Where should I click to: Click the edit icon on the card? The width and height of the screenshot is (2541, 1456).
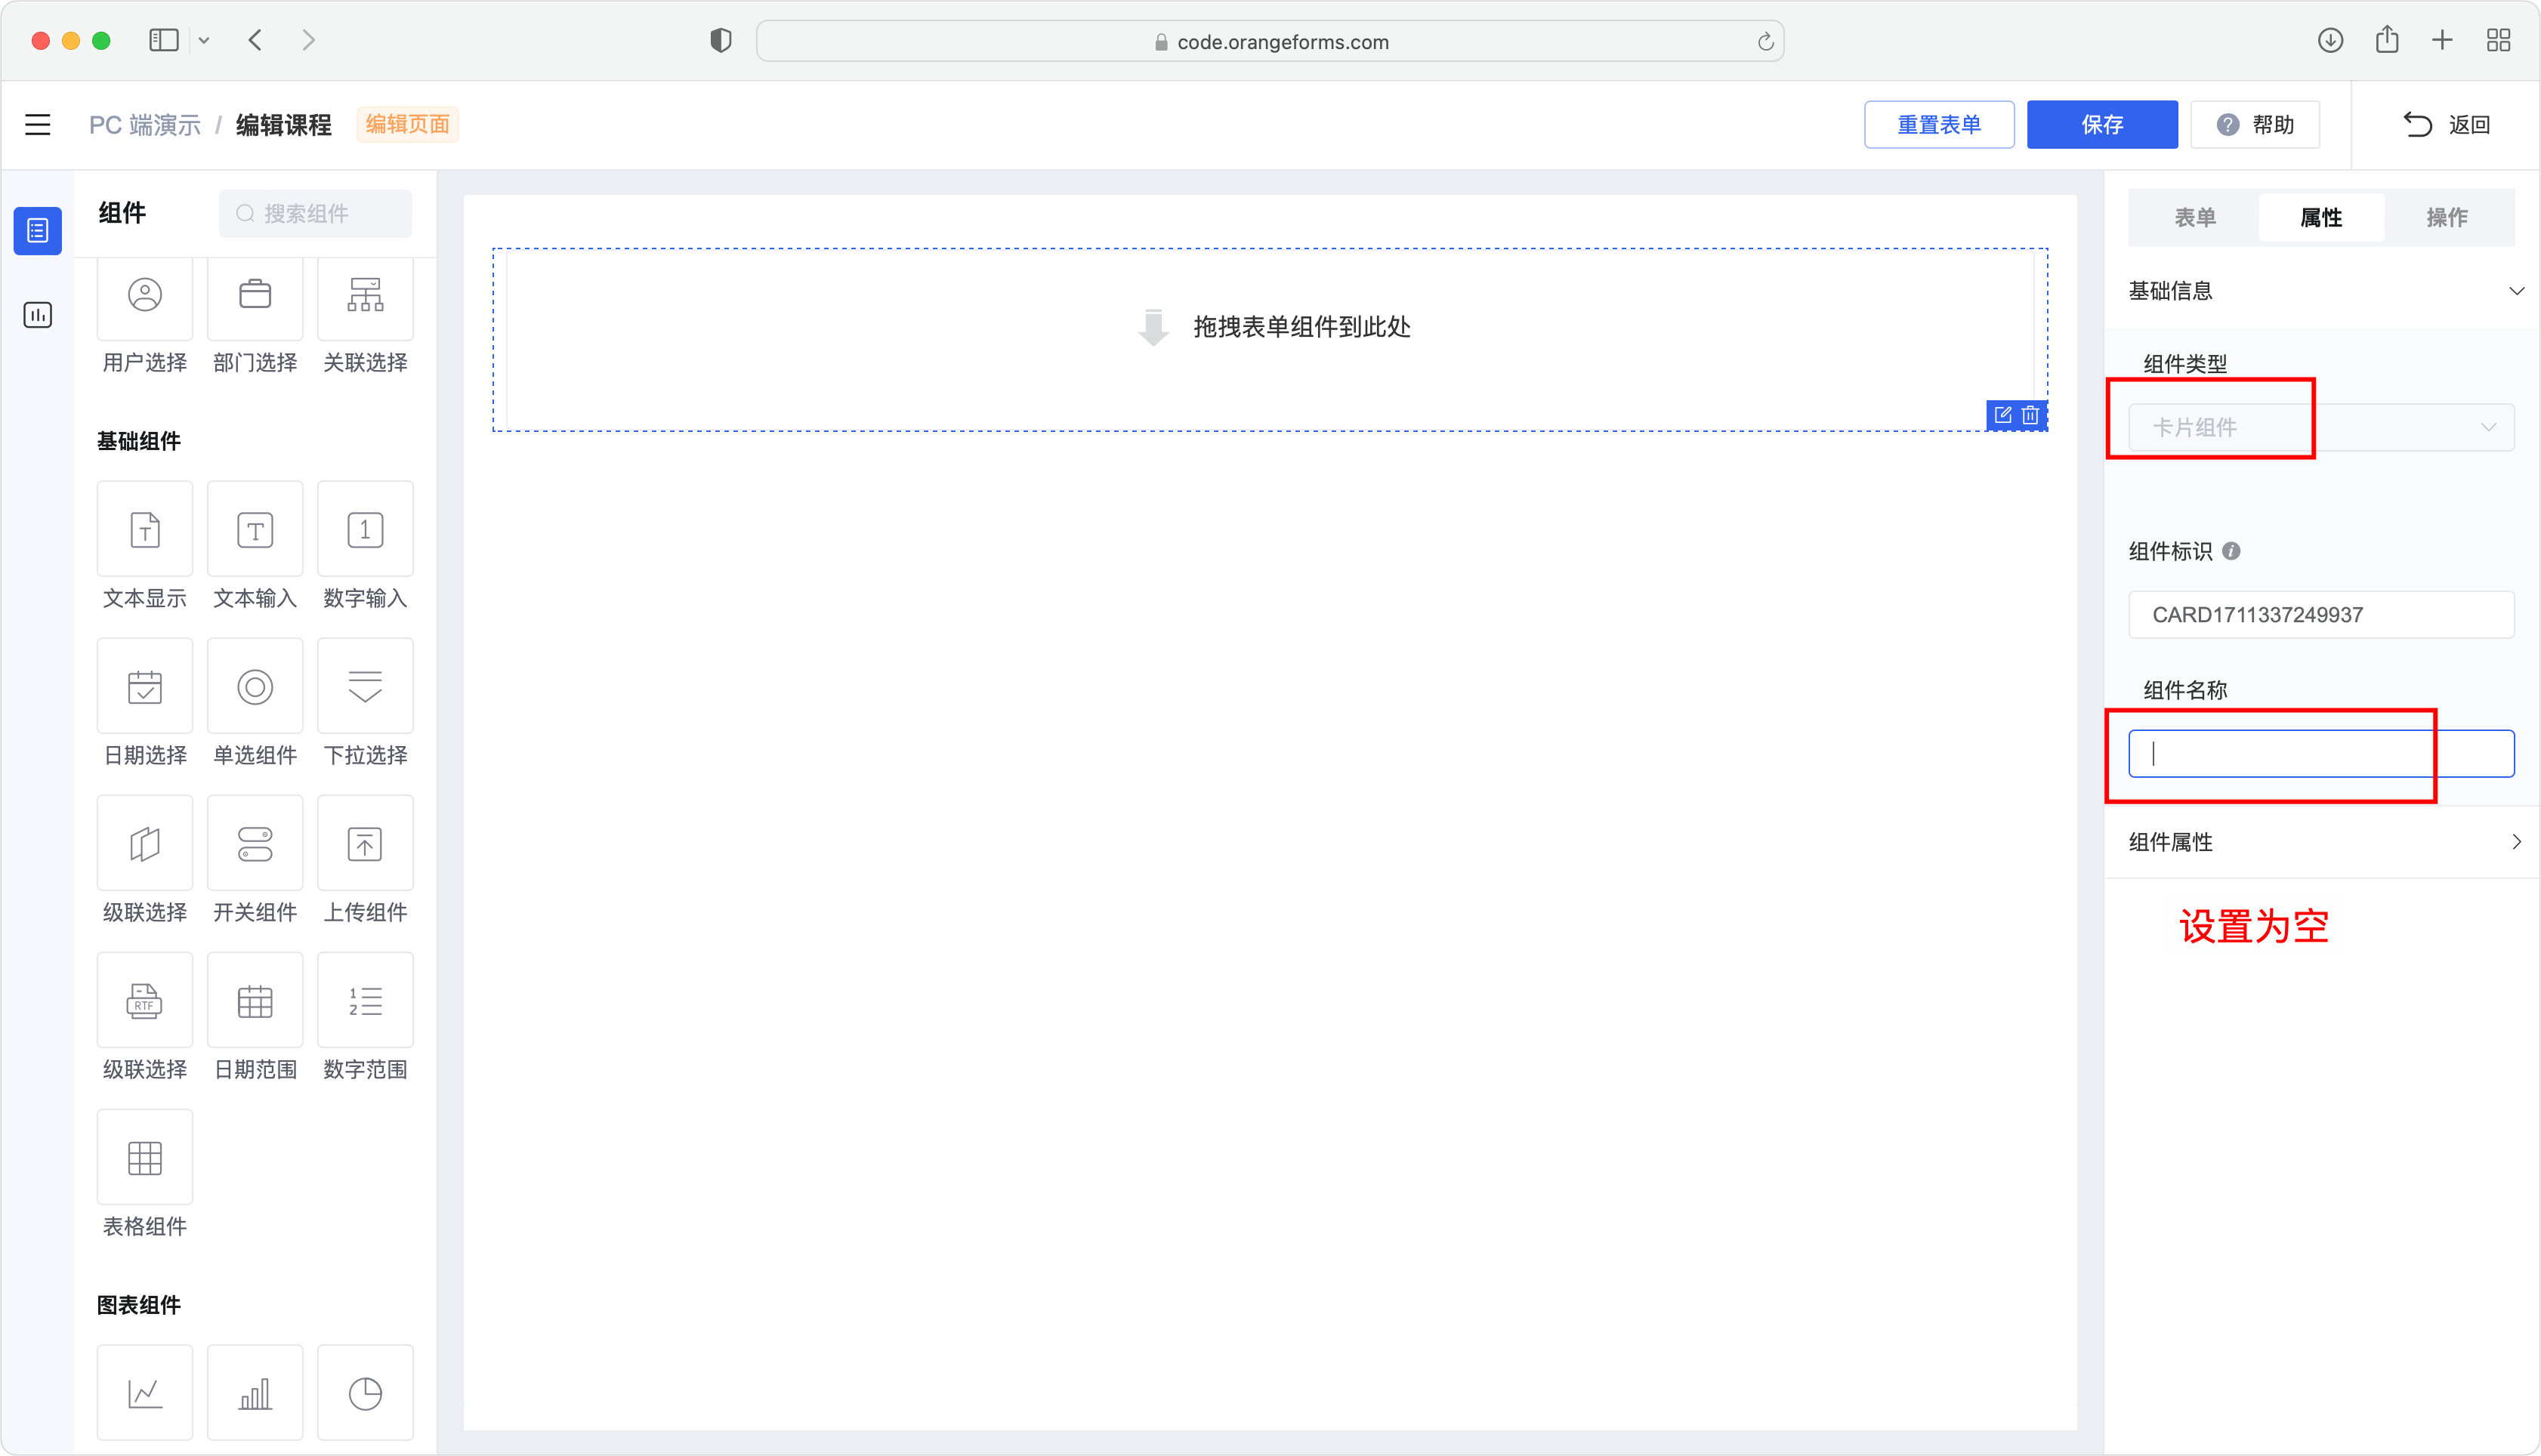2003,415
